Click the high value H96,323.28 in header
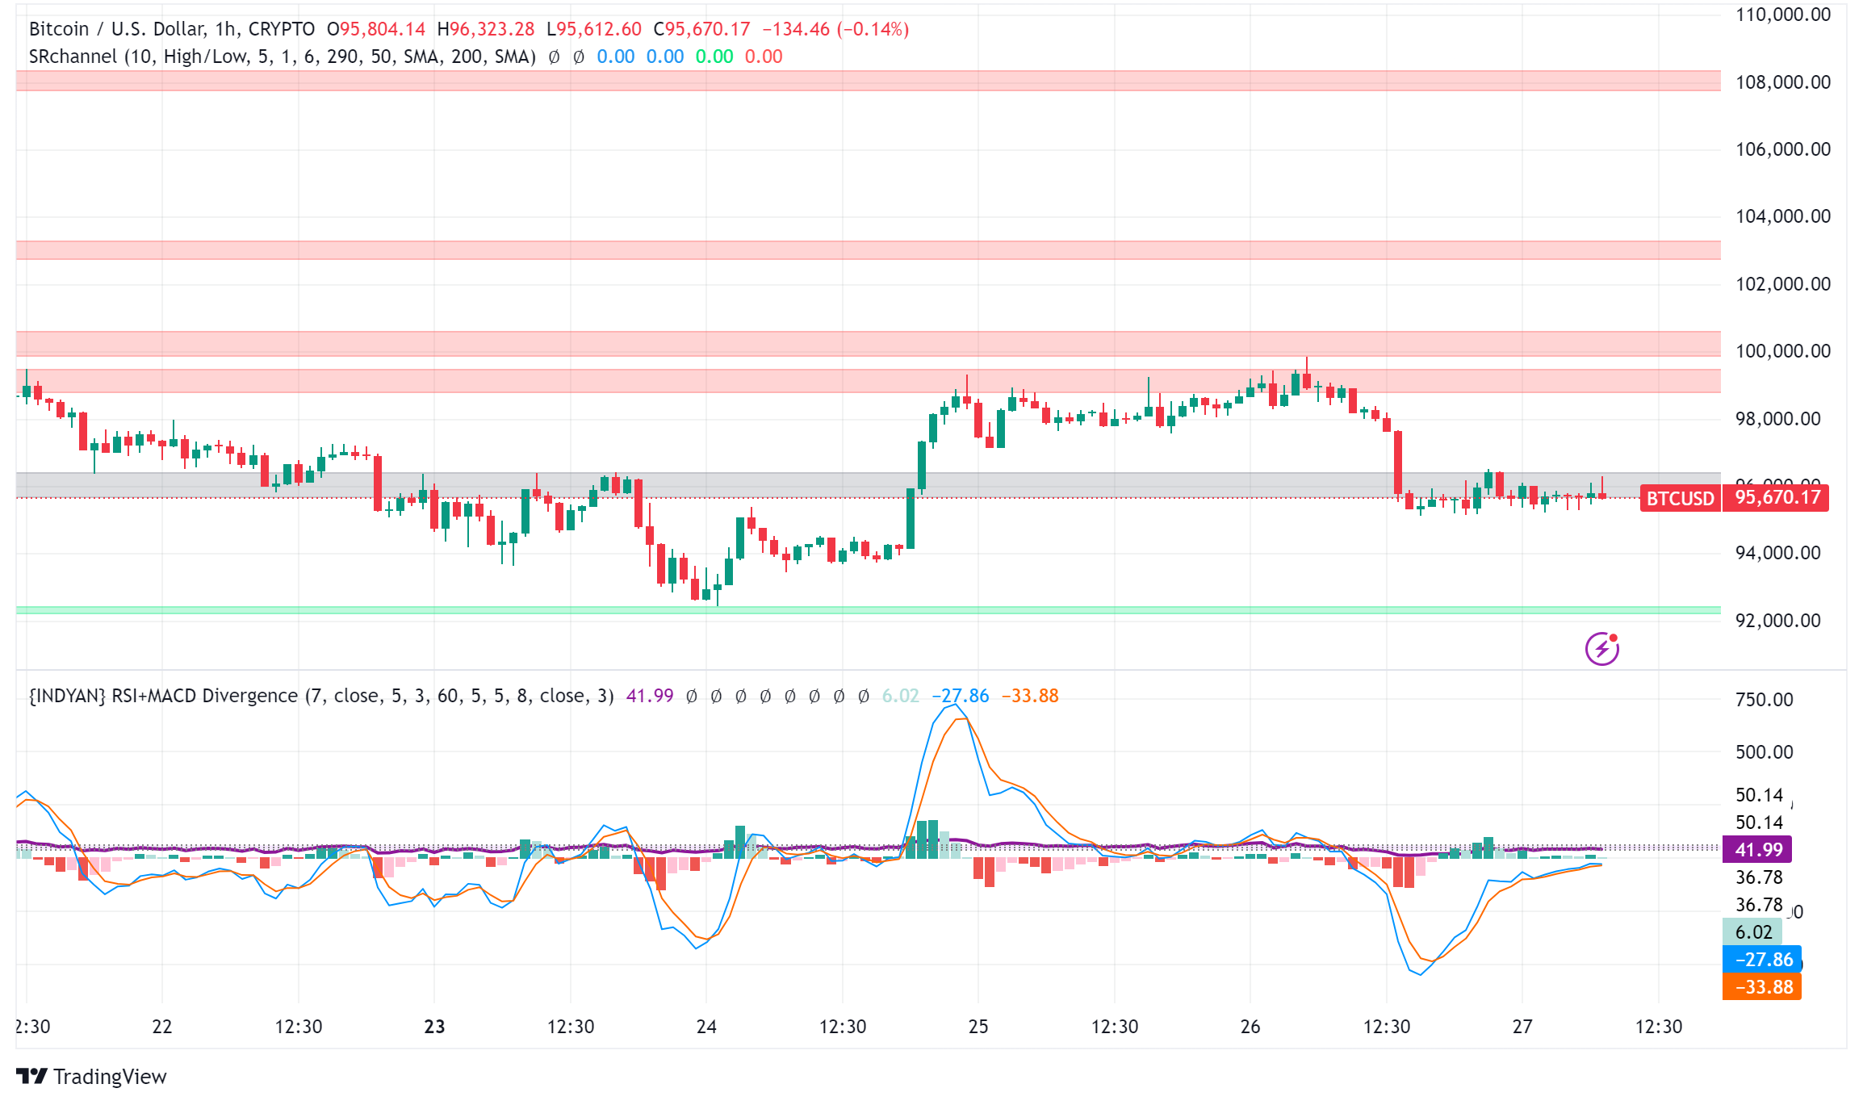This screenshot has height=1105, width=1863. (x=486, y=29)
